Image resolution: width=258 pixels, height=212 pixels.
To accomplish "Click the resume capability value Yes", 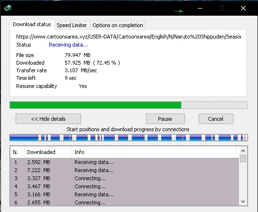I will coord(83,86).
